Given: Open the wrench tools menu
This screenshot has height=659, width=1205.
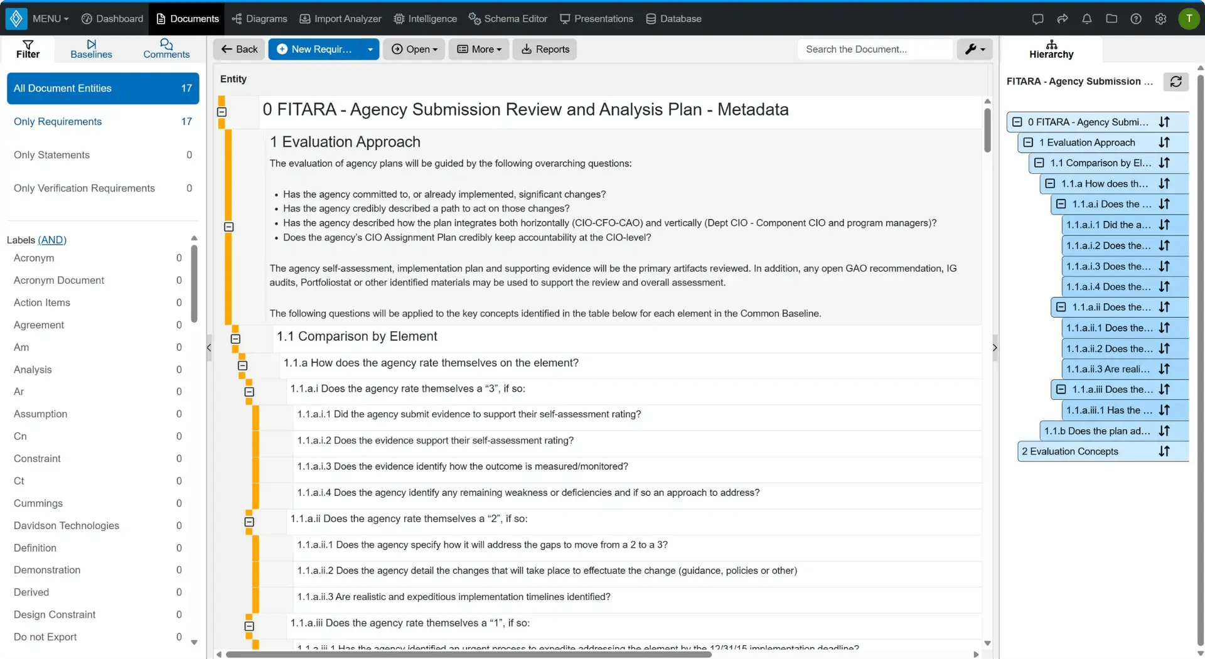Looking at the screenshot, I should [x=974, y=49].
